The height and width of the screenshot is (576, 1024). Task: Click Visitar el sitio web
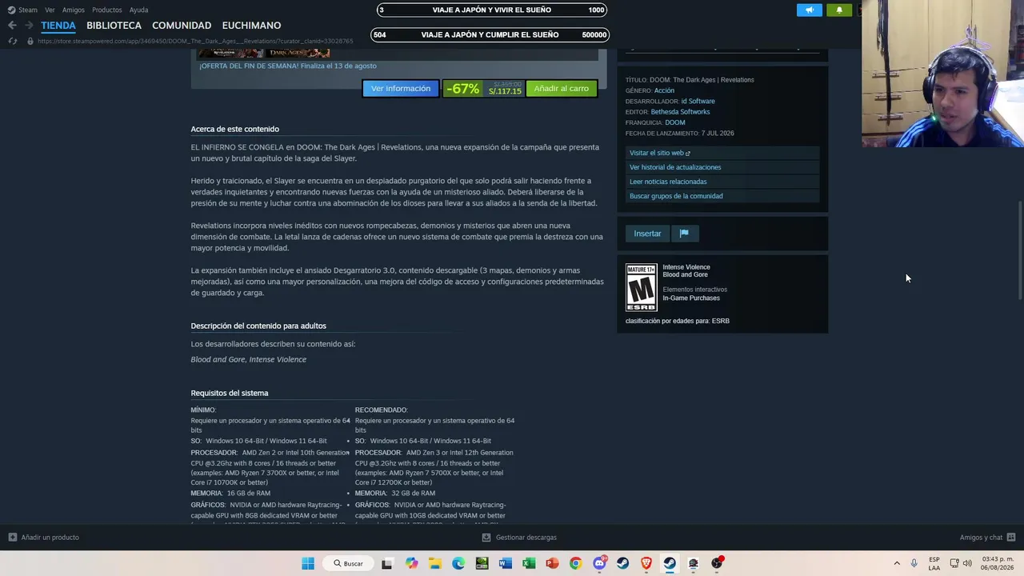tap(722, 153)
